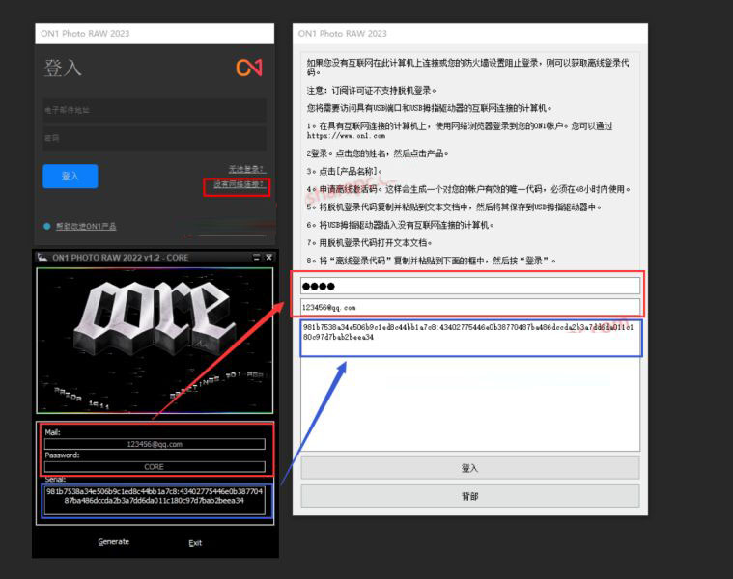Screen dimensions: 733x579
Task: Click the Password field showing CORE
Action: click(x=155, y=466)
